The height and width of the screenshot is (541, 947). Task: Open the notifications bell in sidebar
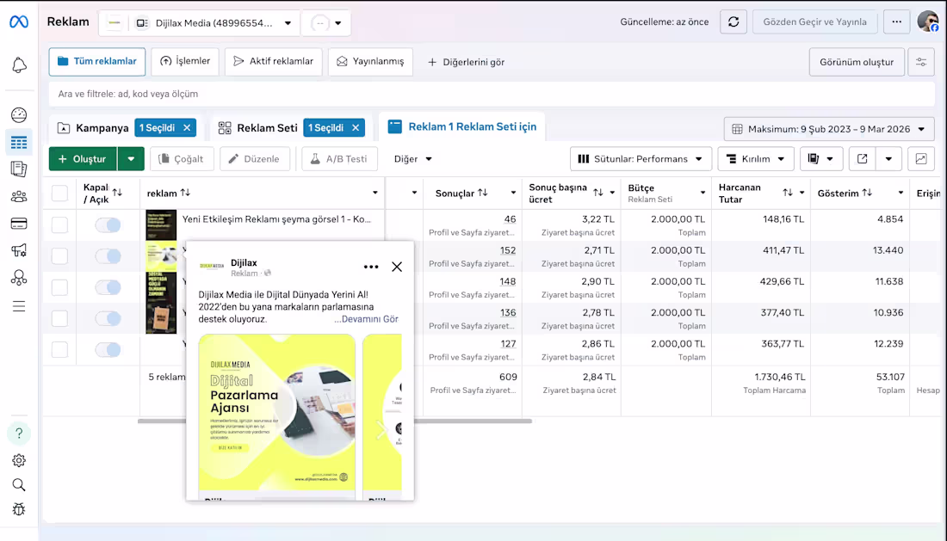pos(19,65)
